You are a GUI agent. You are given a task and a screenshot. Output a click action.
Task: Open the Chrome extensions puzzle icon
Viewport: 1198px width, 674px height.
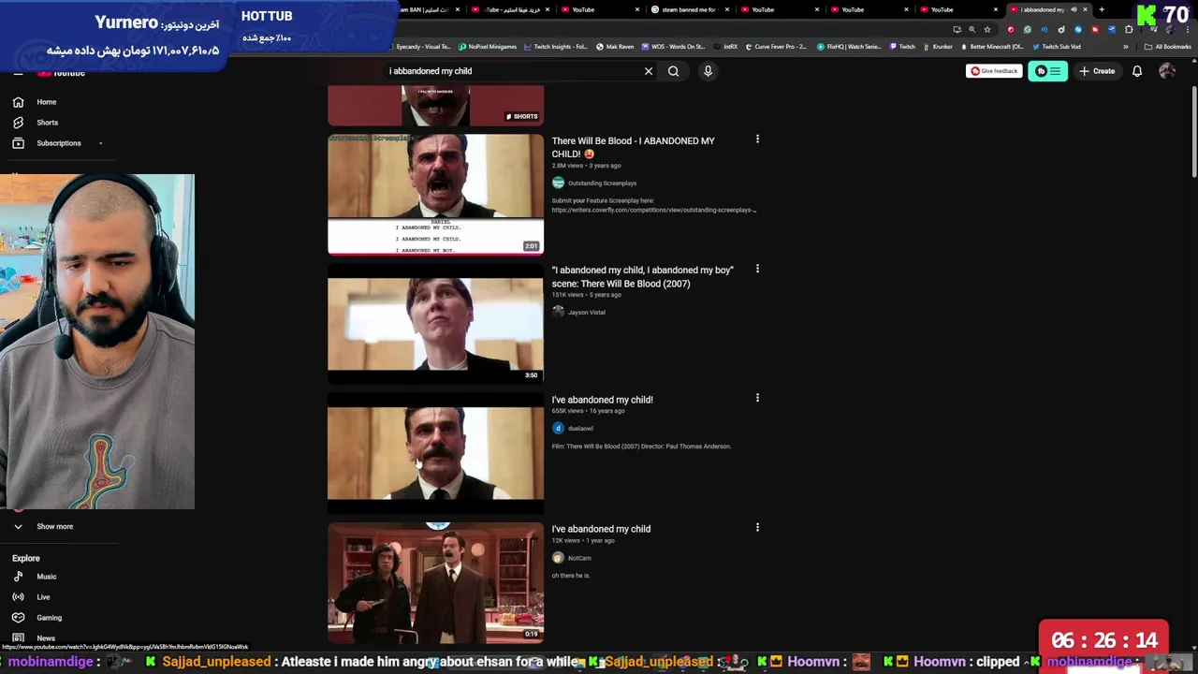1129,29
